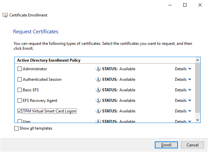Click the EFS Recovery Agent info icon
Image resolution: width=208 pixels, height=152 pixels.
point(98,101)
